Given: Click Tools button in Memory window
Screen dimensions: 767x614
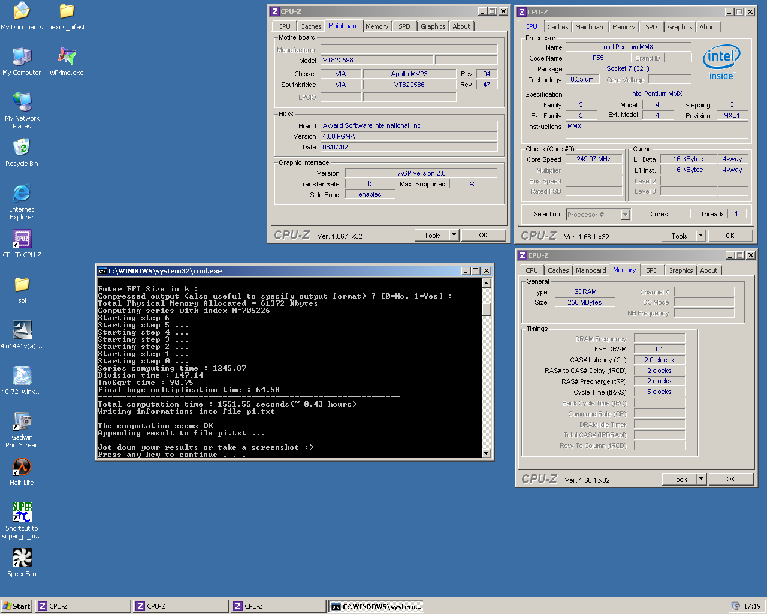Looking at the screenshot, I should (x=680, y=480).
